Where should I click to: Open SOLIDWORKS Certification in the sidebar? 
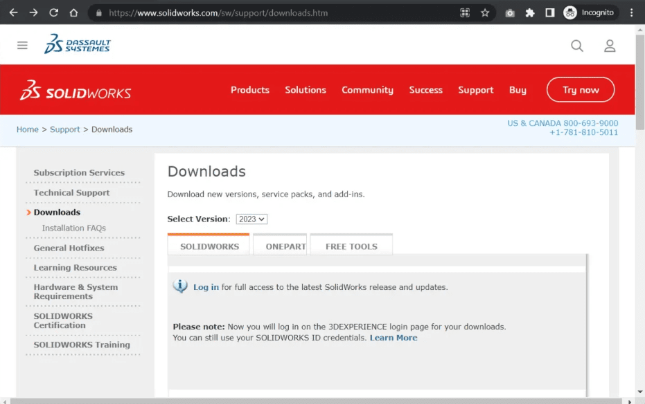pyautogui.click(x=63, y=321)
